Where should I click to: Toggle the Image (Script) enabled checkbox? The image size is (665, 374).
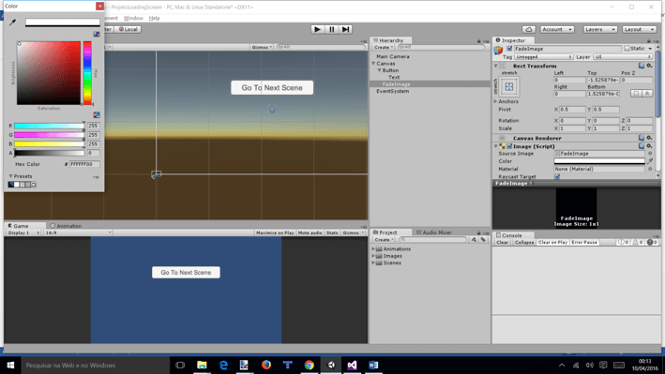(509, 146)
